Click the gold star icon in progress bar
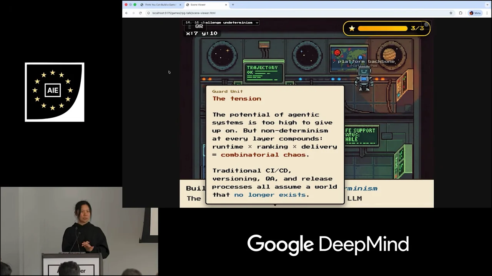The image size is (492, 276). click(x=352, y=28)
